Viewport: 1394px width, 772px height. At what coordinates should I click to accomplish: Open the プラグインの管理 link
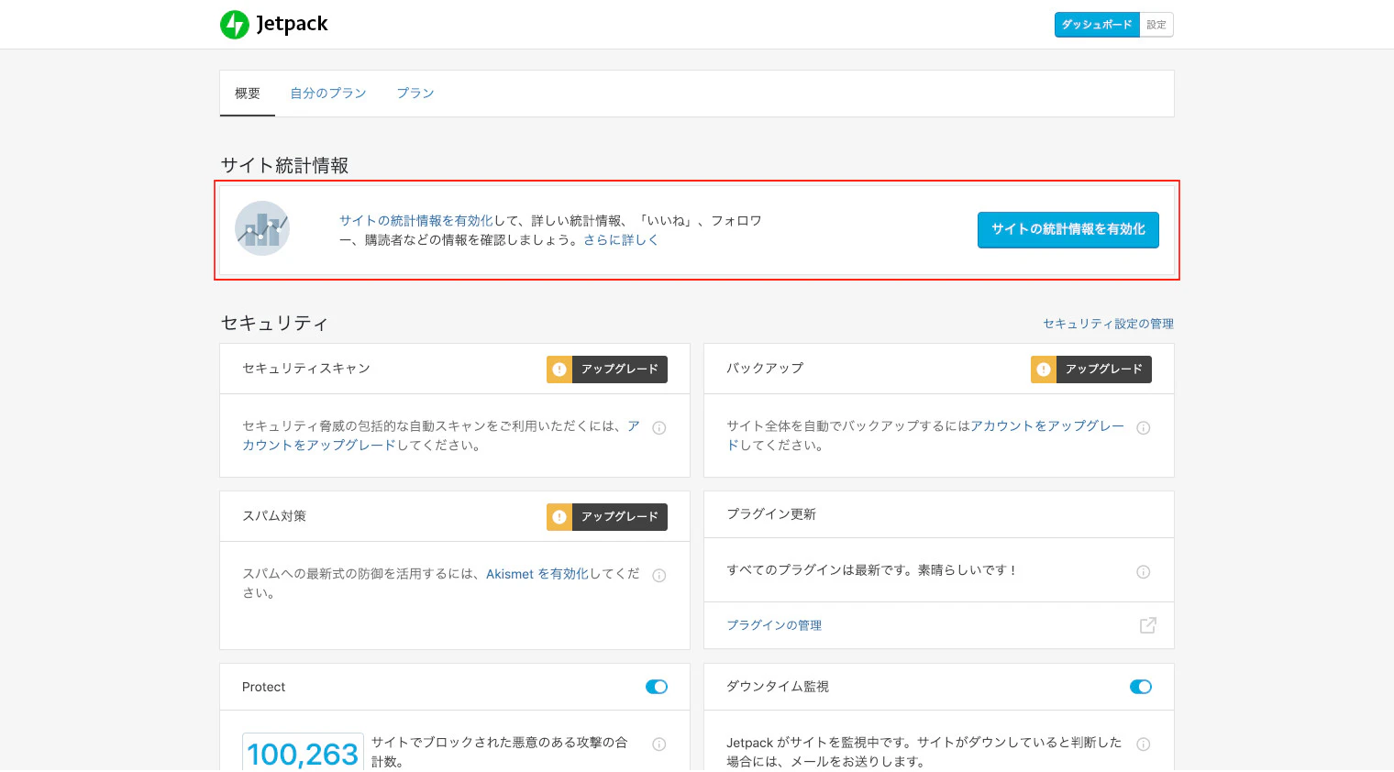click(774, 625)
